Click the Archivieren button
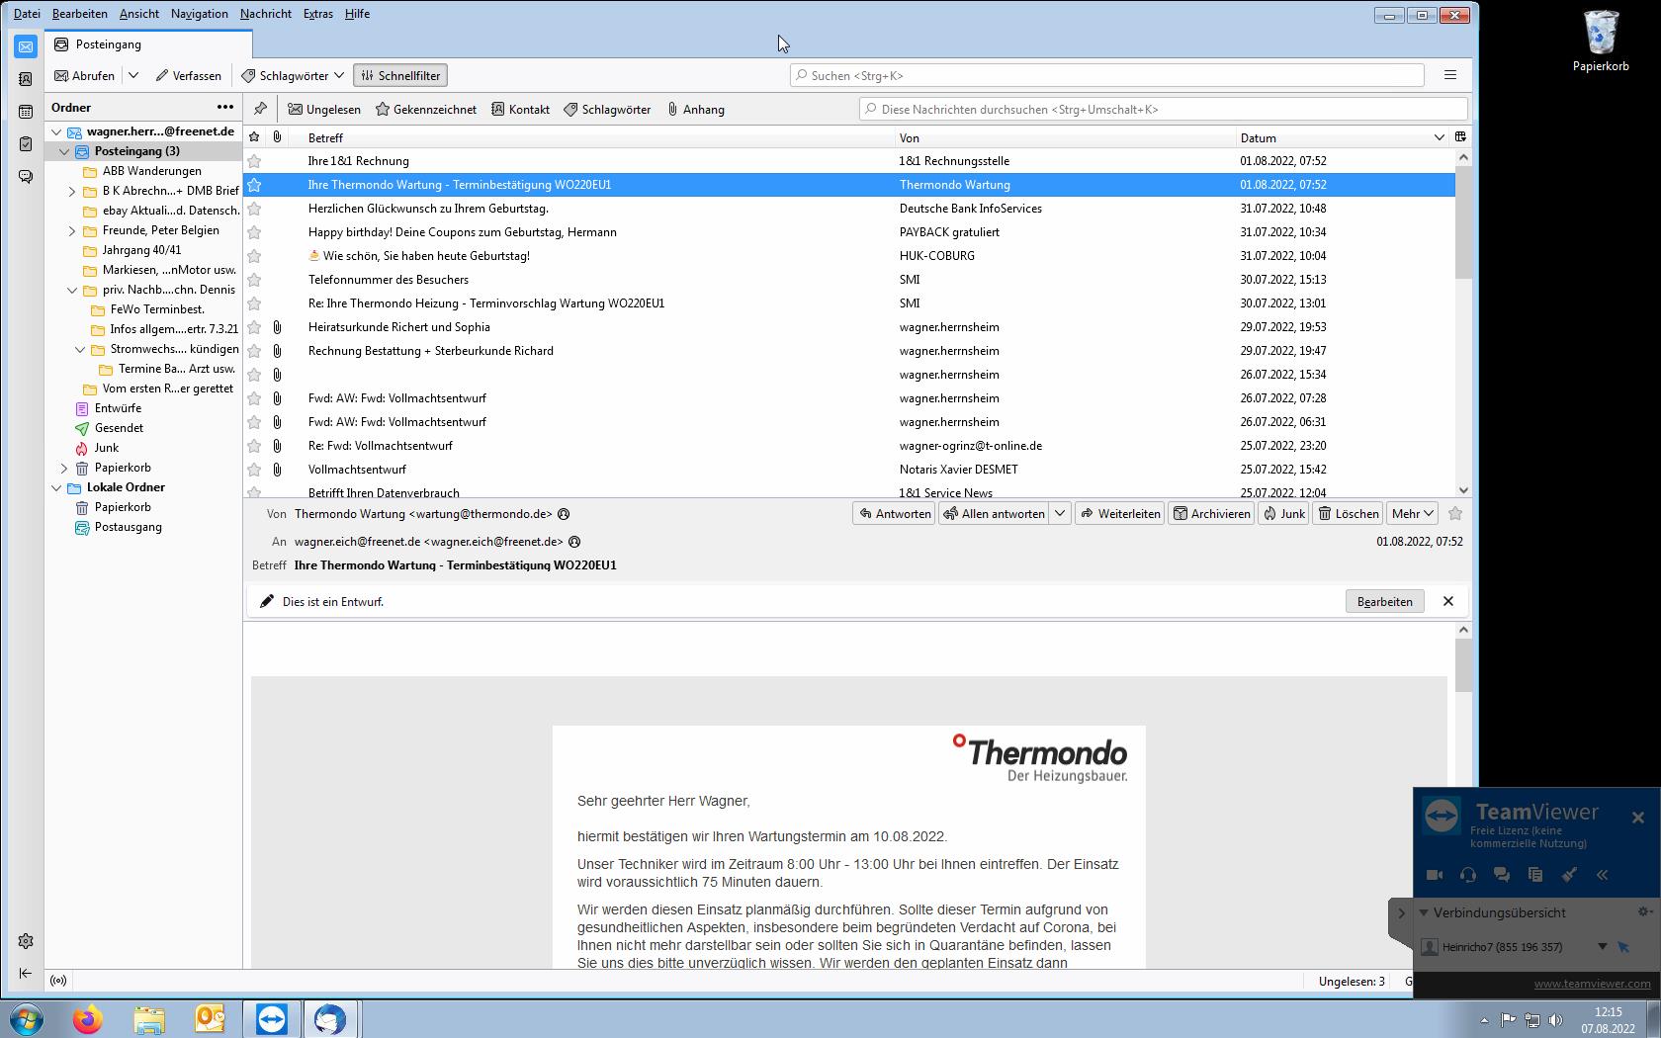The height and width of the screenshot is (1038, 1661). coord(1211,514)
